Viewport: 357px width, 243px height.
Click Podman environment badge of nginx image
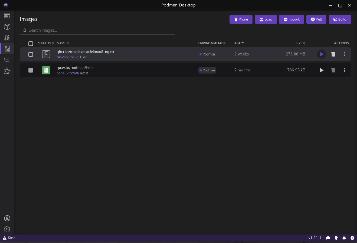tap(207, 54)
